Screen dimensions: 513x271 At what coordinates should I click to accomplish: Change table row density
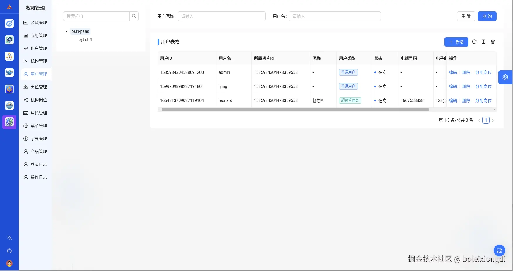[484, 42]
